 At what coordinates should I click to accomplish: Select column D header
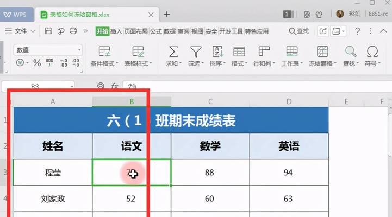pyautogui.click(x=289, y=102)
